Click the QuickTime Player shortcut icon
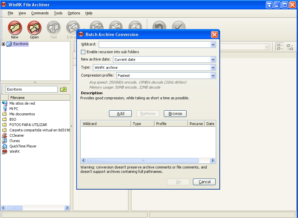 click(x=5, y=146)
